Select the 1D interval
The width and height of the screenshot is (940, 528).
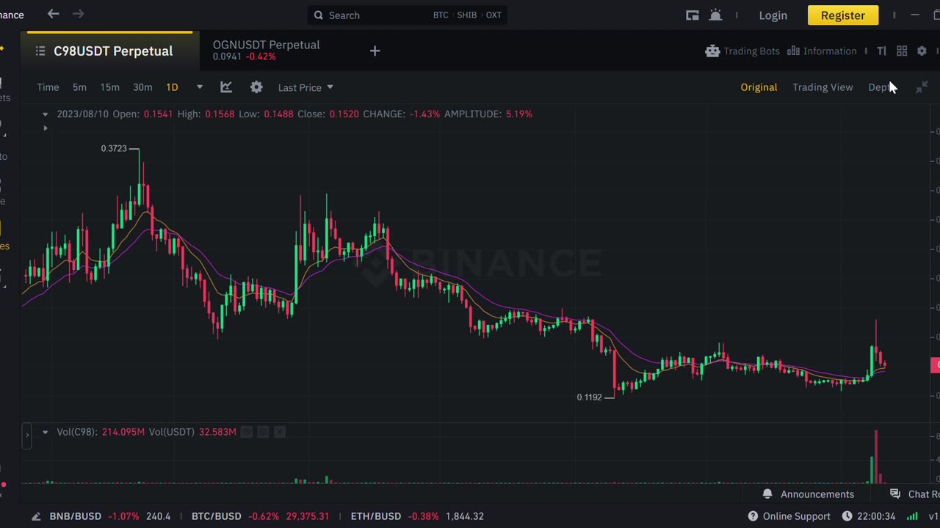tap(172, 87)
